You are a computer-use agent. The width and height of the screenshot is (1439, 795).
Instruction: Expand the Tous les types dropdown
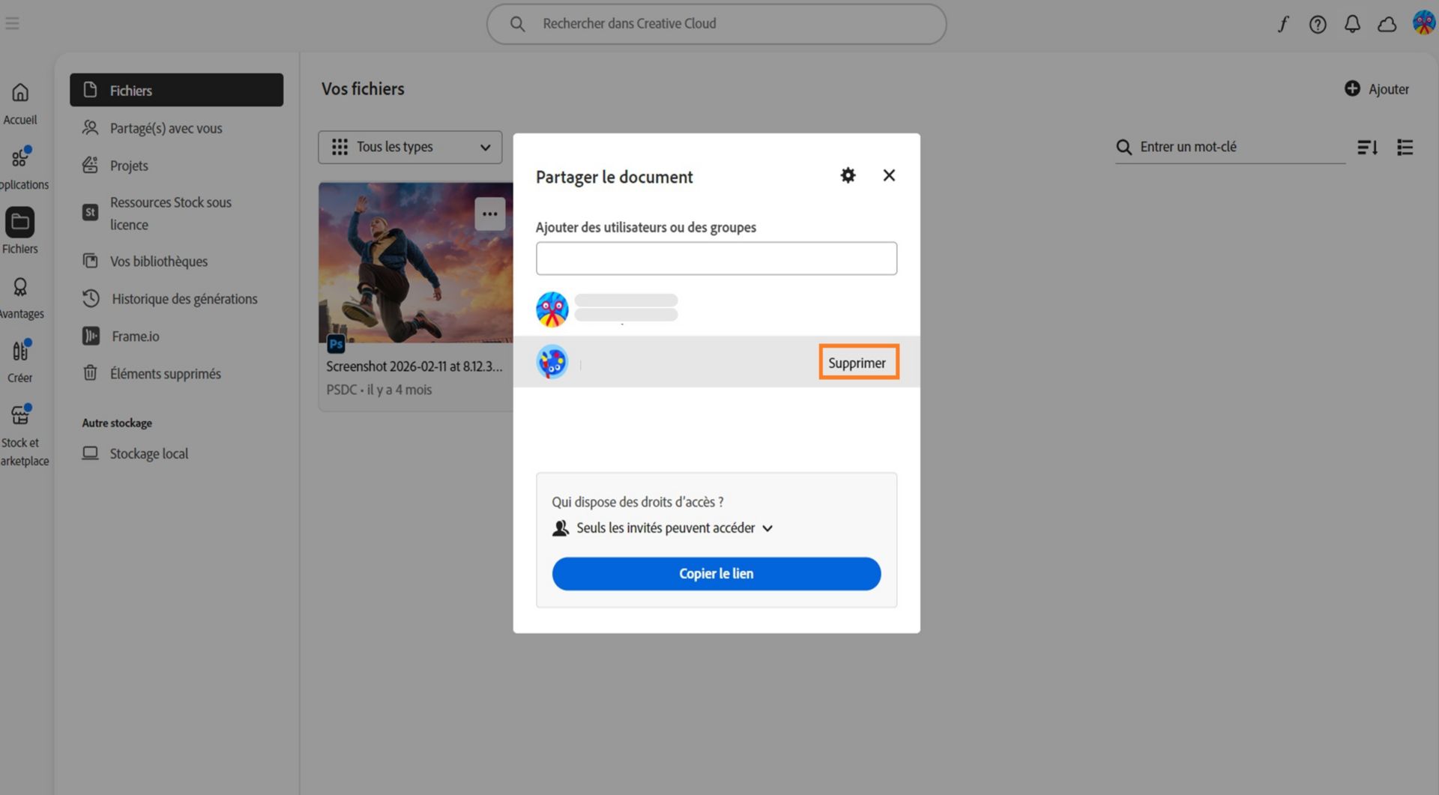[x=410, y=148]
